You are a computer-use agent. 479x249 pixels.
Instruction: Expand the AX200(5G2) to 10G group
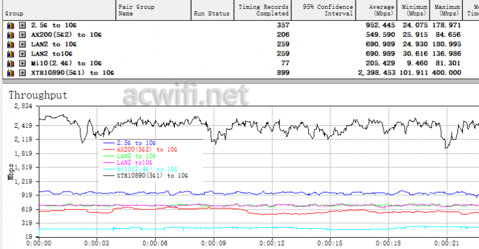(x=22, y=35)
